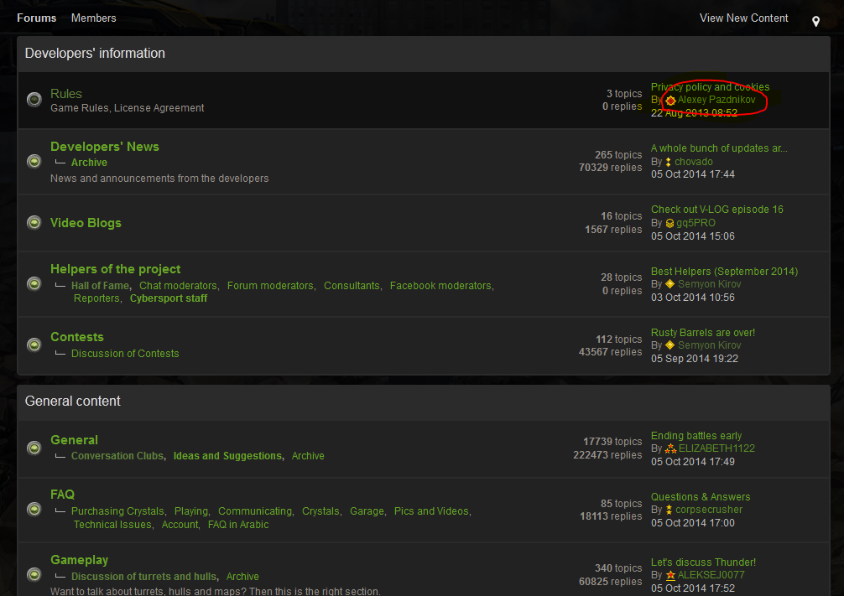The width and height of the screenshot is (844, 596).
Task: Open the Developers' News forum
Action: [x=104, y=147]
